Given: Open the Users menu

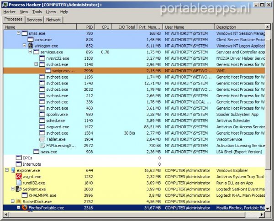Looking at the screenshot, I should [x=51, y=12].
